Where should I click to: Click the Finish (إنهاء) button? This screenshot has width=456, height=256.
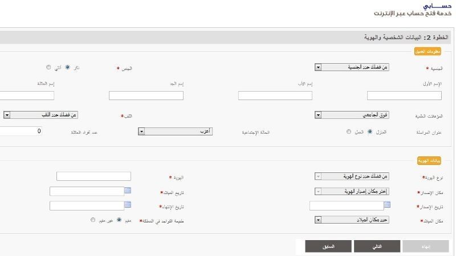point(426,246)
